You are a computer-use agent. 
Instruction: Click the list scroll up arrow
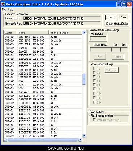pos(84,32)
